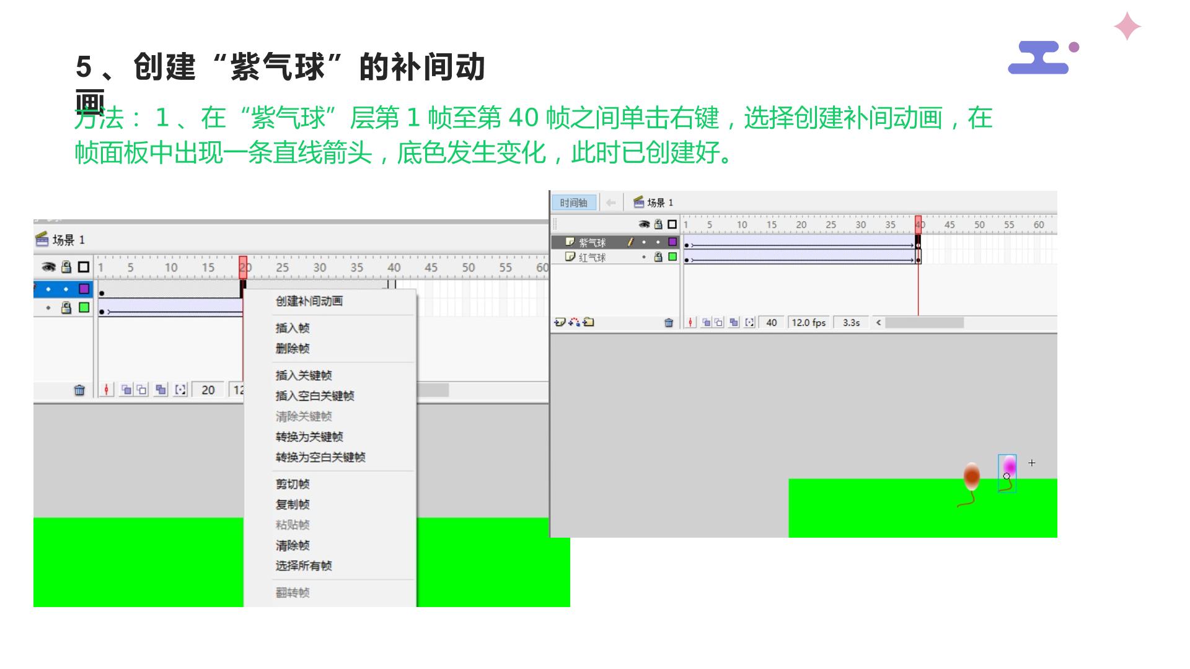Click edit multiple frames in left timeline
The width and height of the screenshot is (1190, 669).
click(161, 390)
